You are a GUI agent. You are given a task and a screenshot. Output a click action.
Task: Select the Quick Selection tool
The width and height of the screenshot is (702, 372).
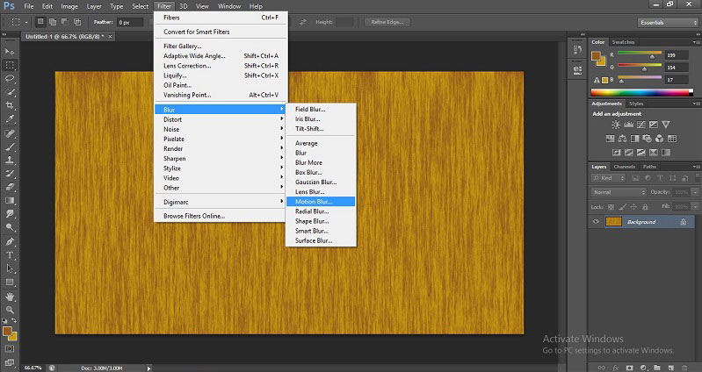10,92
